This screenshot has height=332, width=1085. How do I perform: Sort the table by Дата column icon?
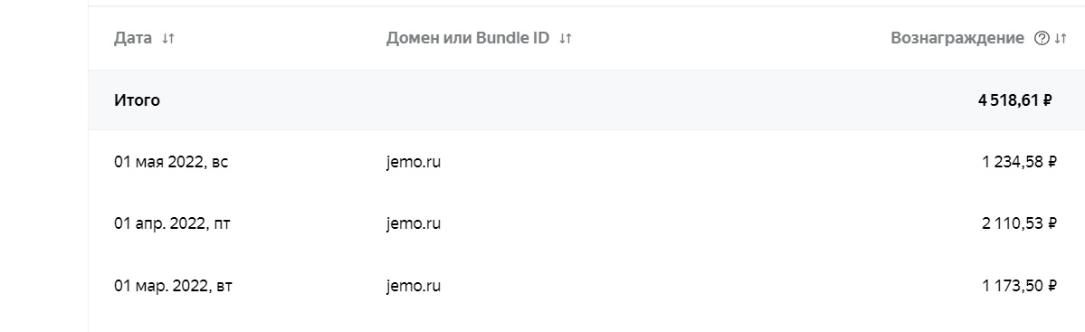[168, 39]
